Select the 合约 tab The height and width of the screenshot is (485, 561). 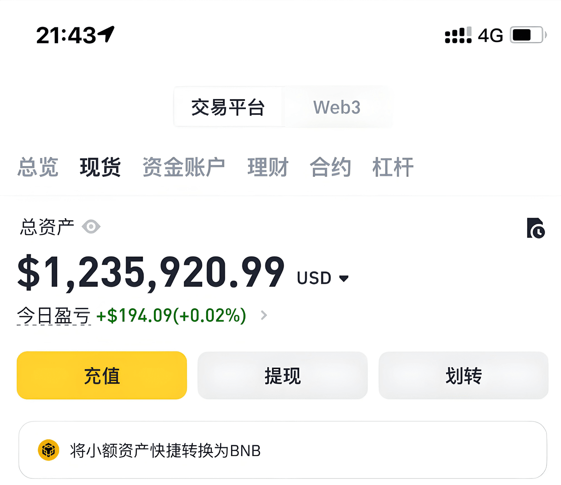pyautogui.click(x=330, y=167)
